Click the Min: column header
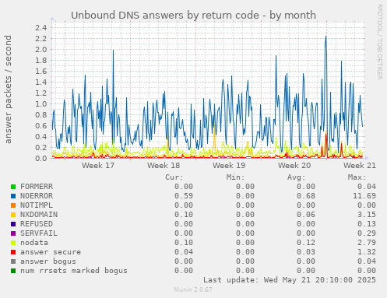387x298 pixels. (235, 177)
